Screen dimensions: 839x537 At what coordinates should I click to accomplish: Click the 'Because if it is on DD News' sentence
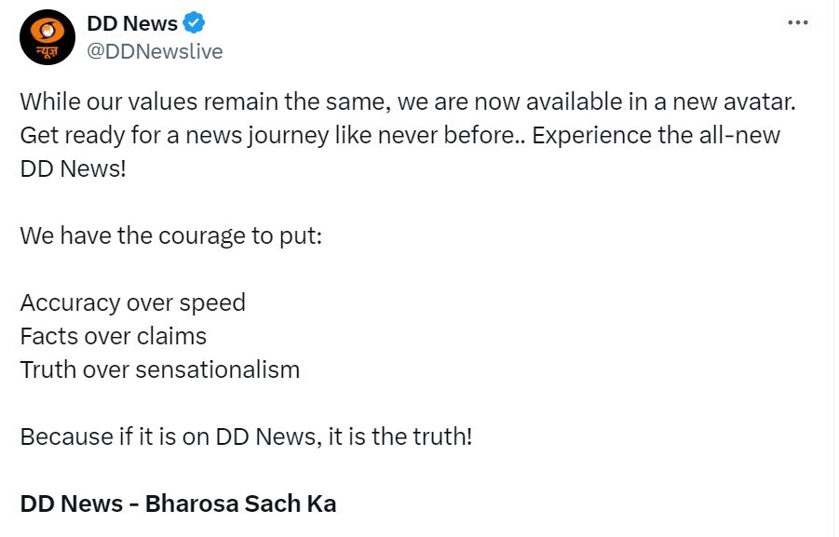(246, 436)
